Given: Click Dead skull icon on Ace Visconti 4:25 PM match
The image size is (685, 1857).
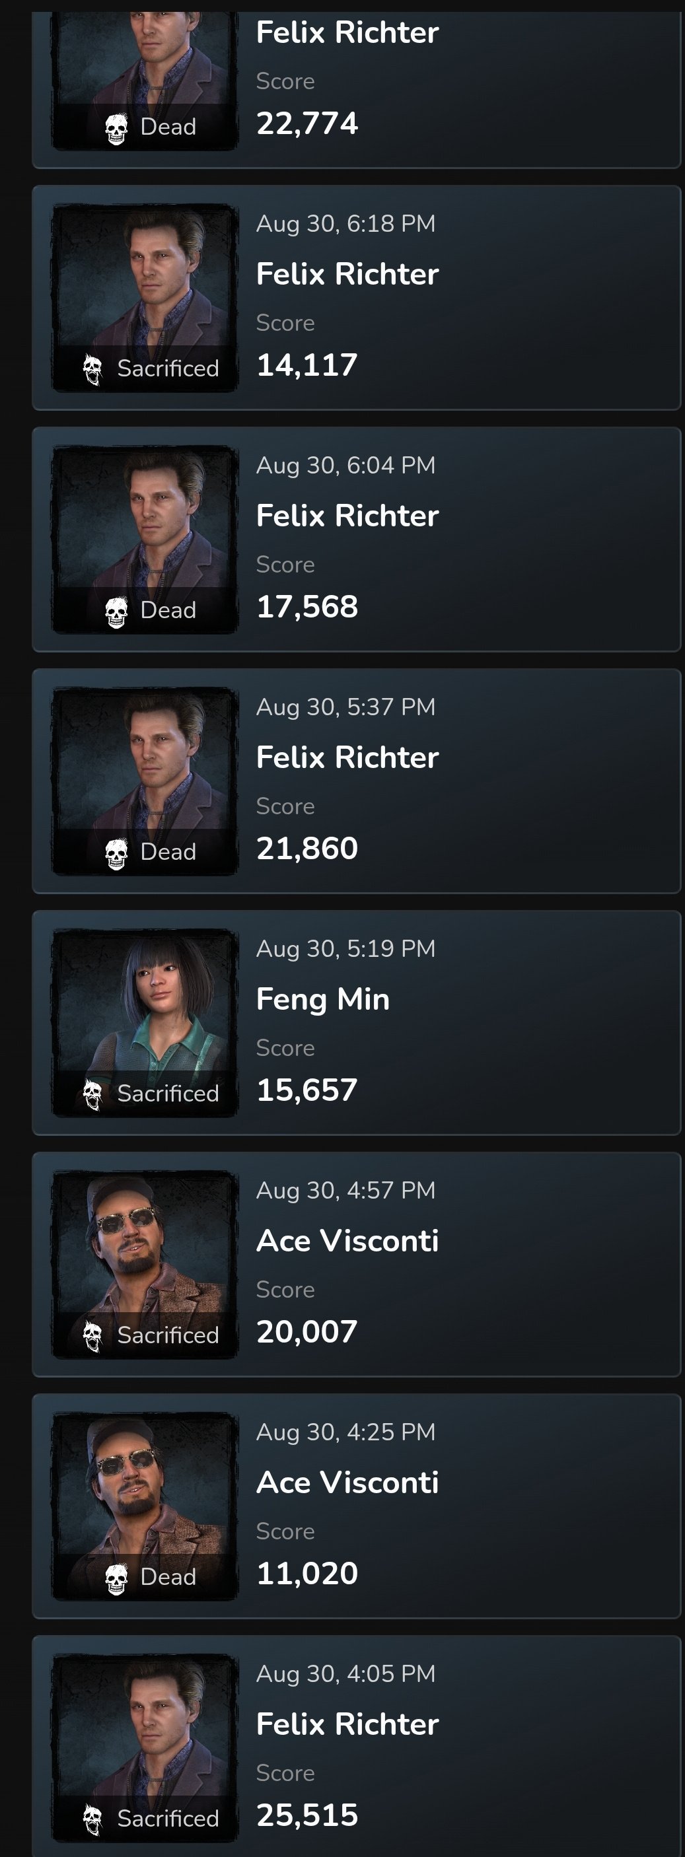Looking at the screenshot, I should [x=116, y=1579].
